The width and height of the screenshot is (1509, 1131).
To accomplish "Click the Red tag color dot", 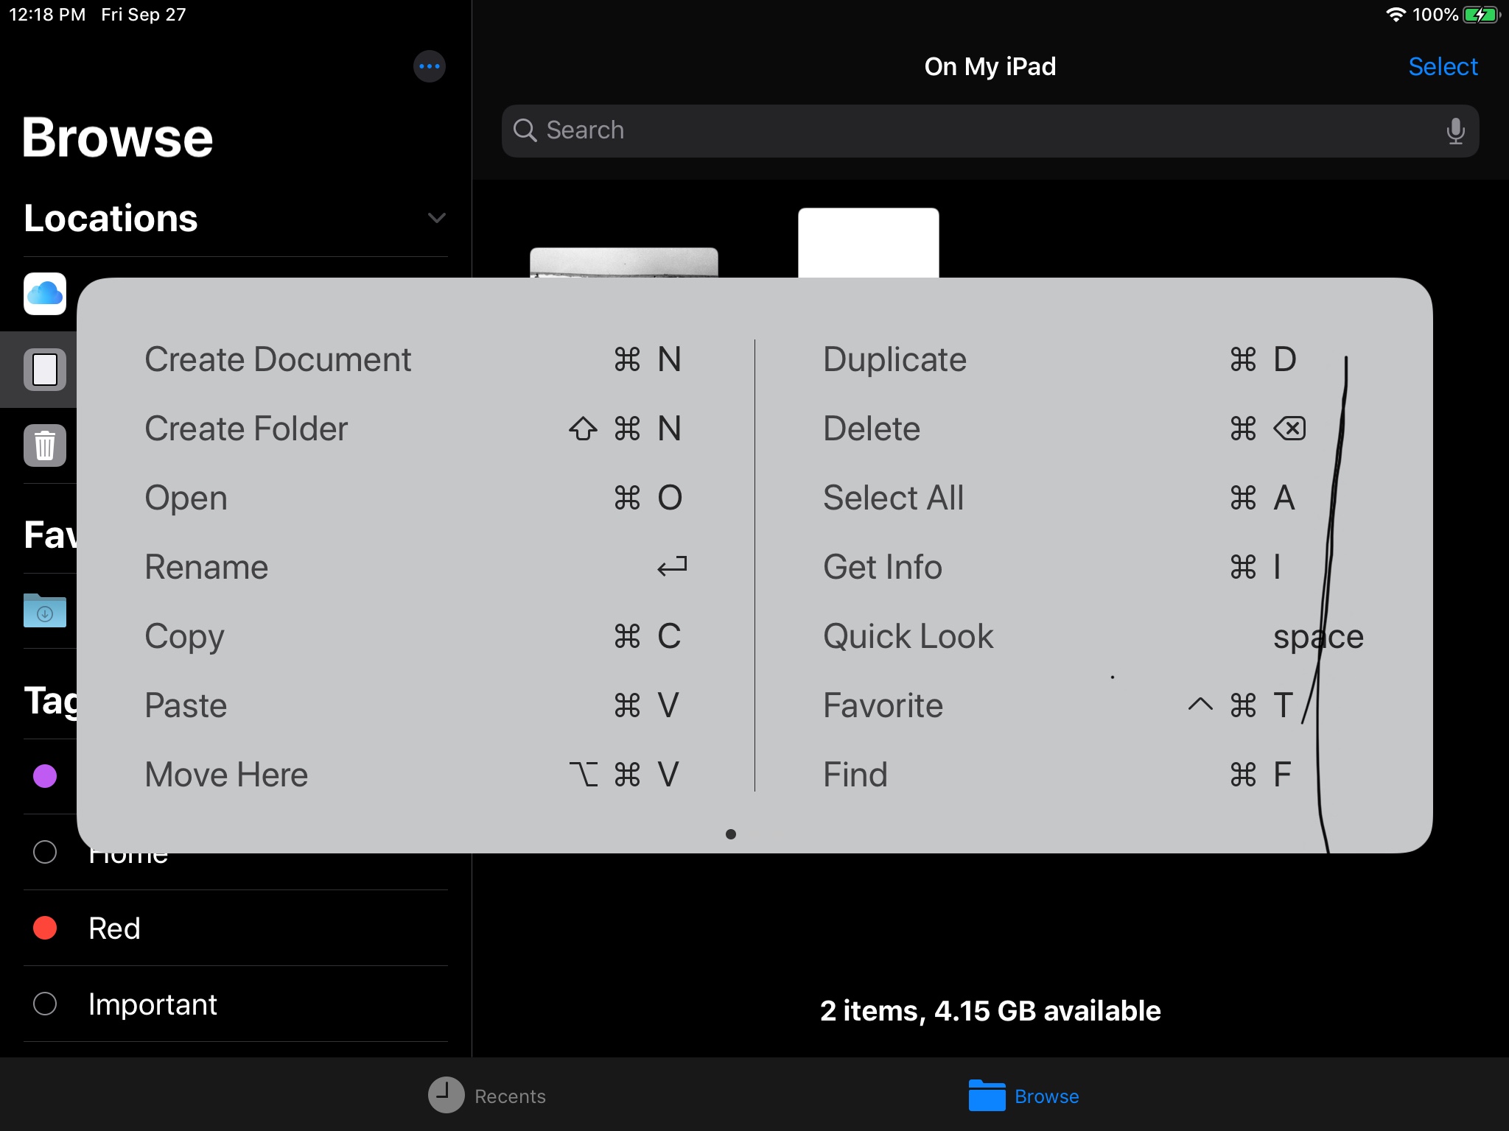I will click(45, 928).
